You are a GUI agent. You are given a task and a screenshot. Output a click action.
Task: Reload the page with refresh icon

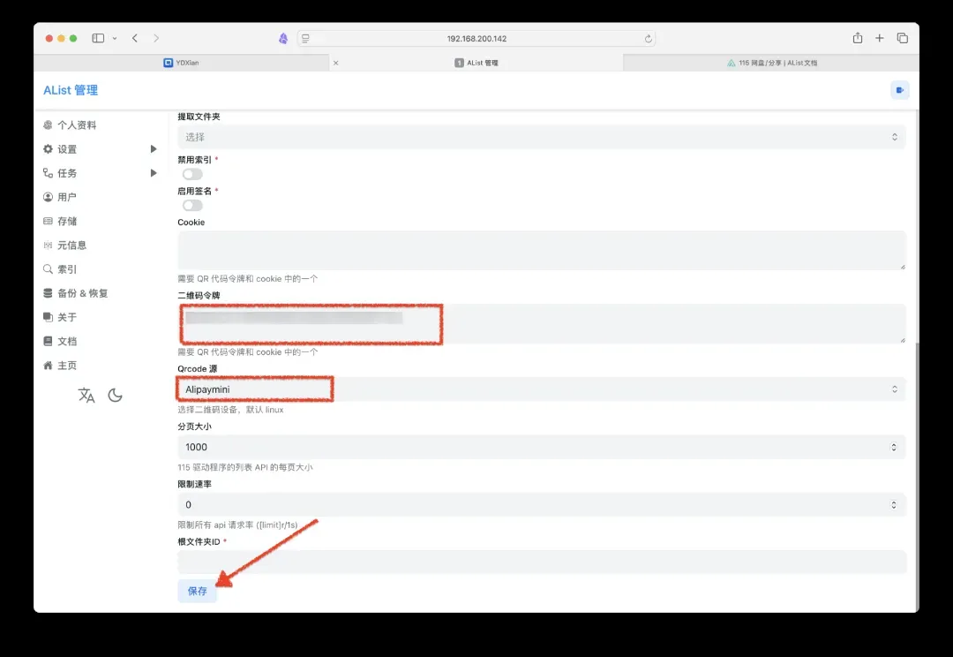648,38
